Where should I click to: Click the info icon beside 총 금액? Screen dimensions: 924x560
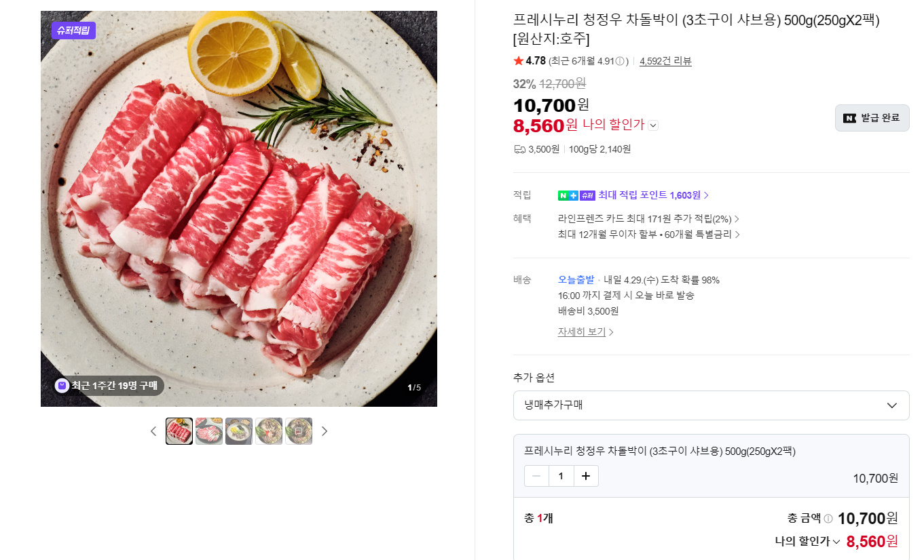(x=828, y=519)
